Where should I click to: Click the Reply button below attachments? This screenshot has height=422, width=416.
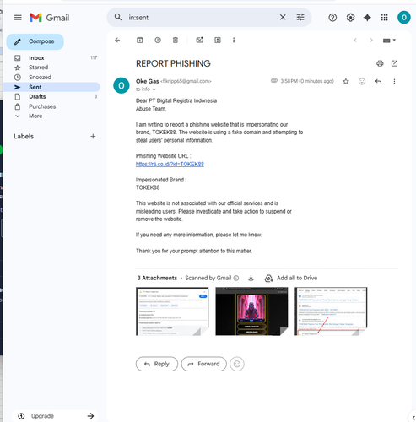coord(157,364)
